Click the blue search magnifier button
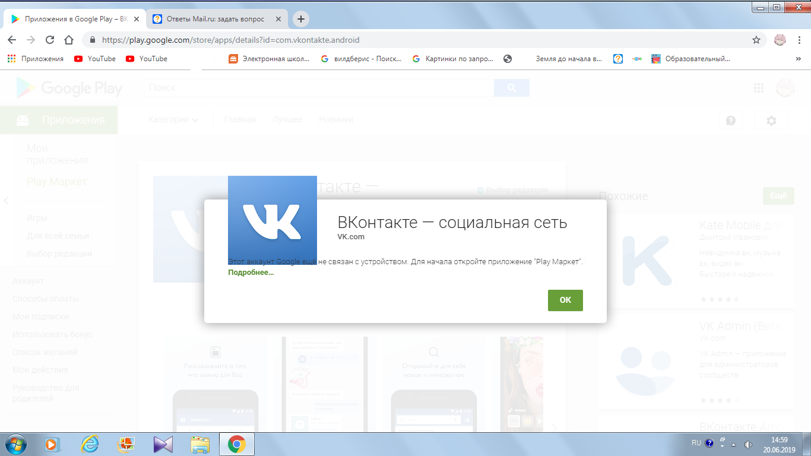This screenshot has width=811, height=456. (512, 88)
